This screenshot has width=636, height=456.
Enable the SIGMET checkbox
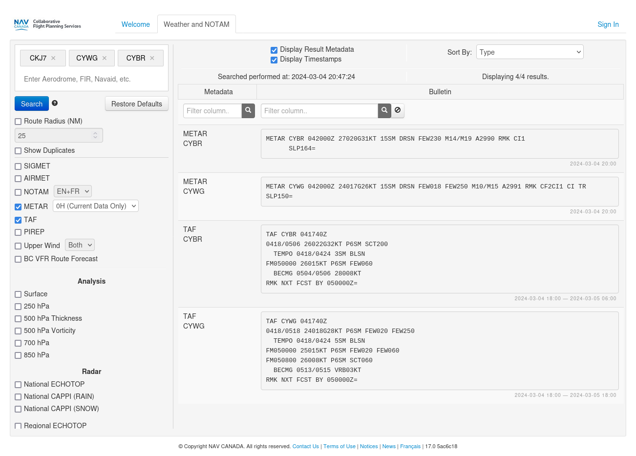click(x=18, y=166)
